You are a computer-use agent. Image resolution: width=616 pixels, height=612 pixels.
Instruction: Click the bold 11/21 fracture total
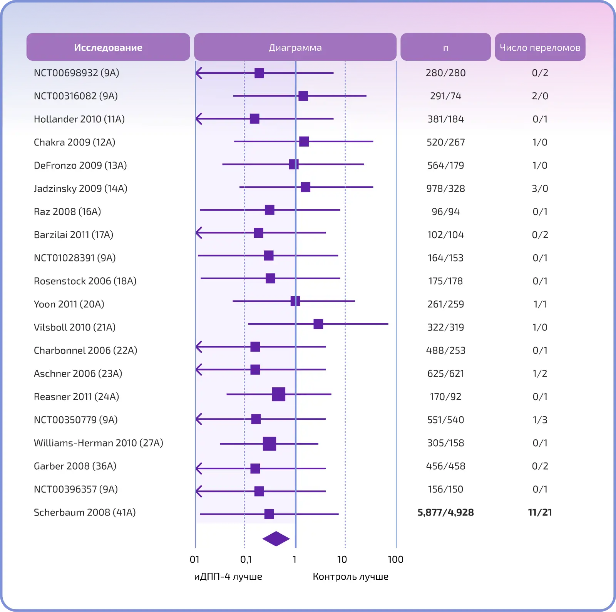540,512
